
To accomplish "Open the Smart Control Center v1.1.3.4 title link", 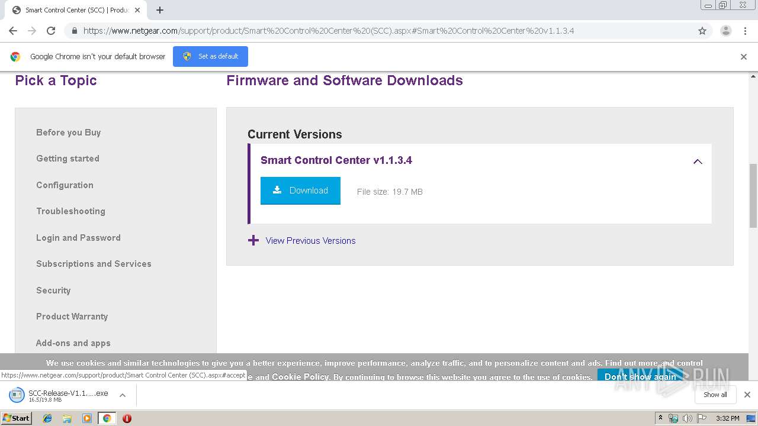I will click(x=336, y=160).
